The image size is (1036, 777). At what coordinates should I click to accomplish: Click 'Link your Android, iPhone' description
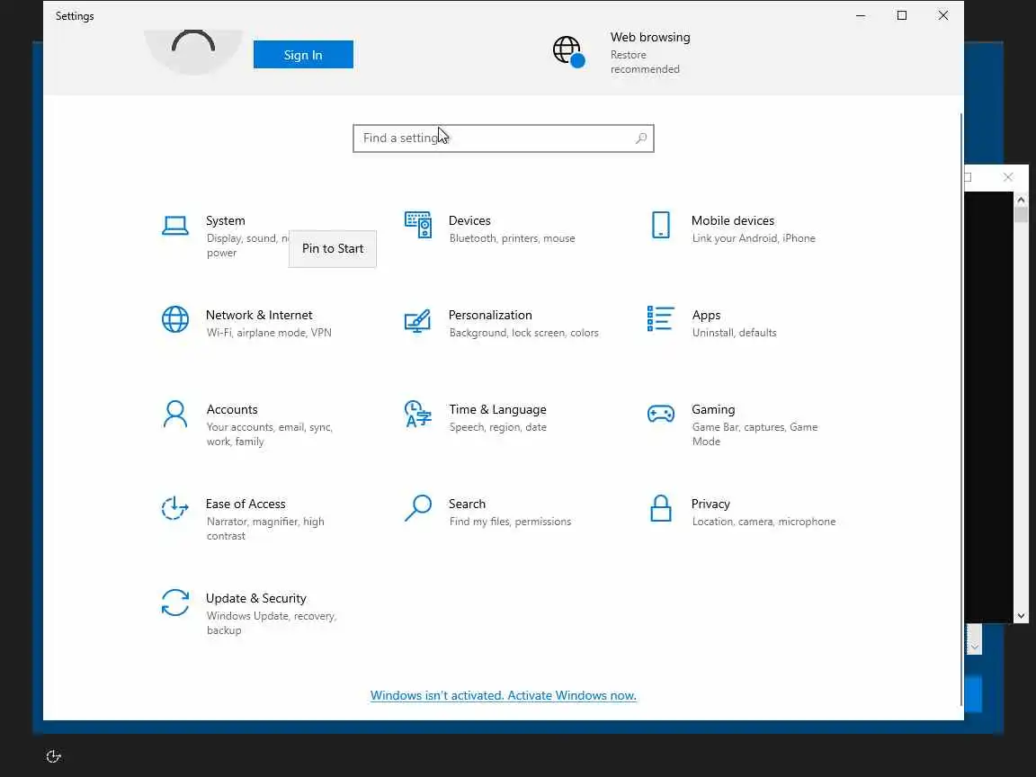(x=754, y=238)
